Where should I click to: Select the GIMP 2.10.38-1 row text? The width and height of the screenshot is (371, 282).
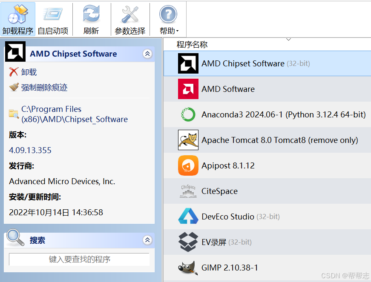(x=230, y=268)
